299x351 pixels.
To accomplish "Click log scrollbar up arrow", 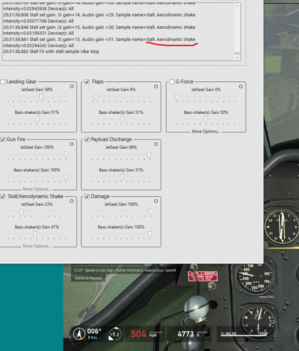I will pyautogui.click(x=237, y=6).
